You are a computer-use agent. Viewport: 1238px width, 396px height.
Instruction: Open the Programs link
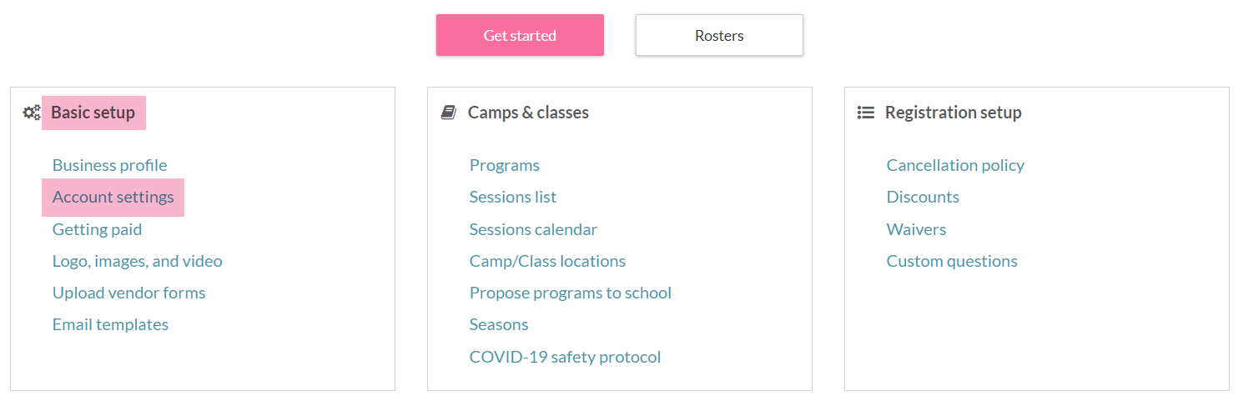point(505,165)
